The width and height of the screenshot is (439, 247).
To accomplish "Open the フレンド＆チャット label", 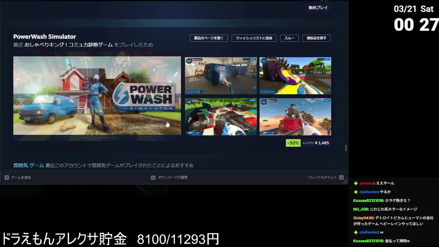I will [322, 177].
